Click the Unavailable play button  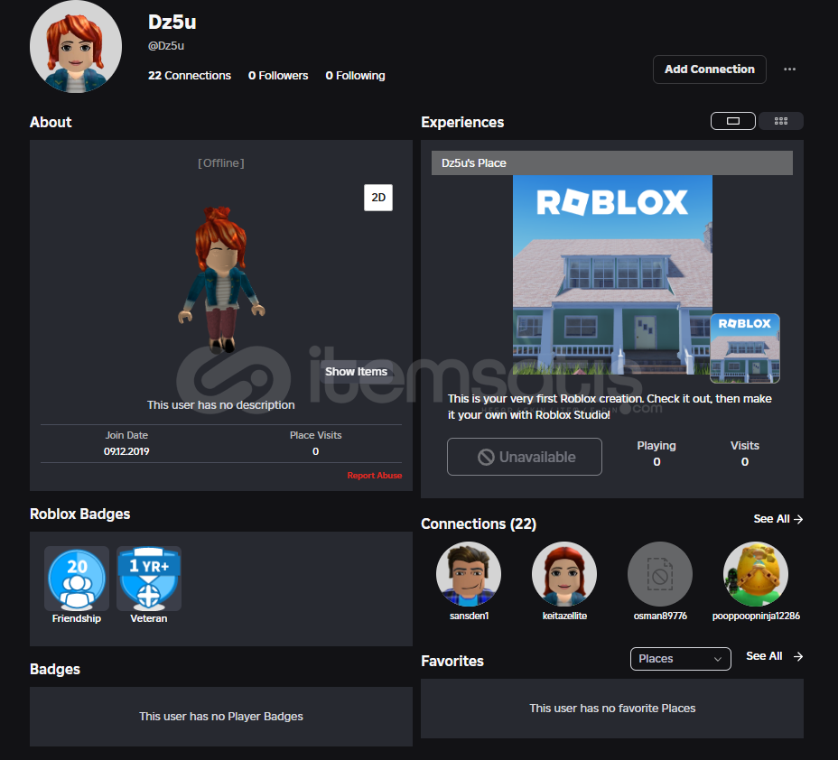coord(525,457)
